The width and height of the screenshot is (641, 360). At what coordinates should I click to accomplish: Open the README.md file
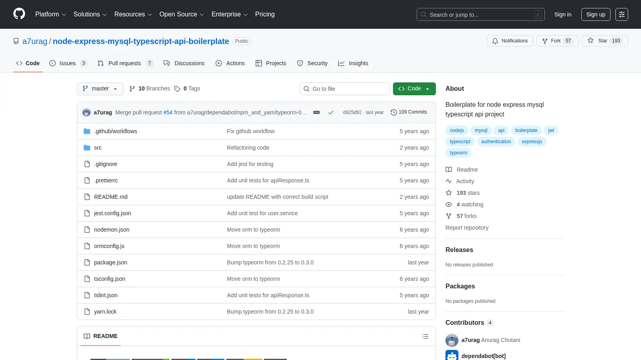pyautogui.click(x=111, y=197)
